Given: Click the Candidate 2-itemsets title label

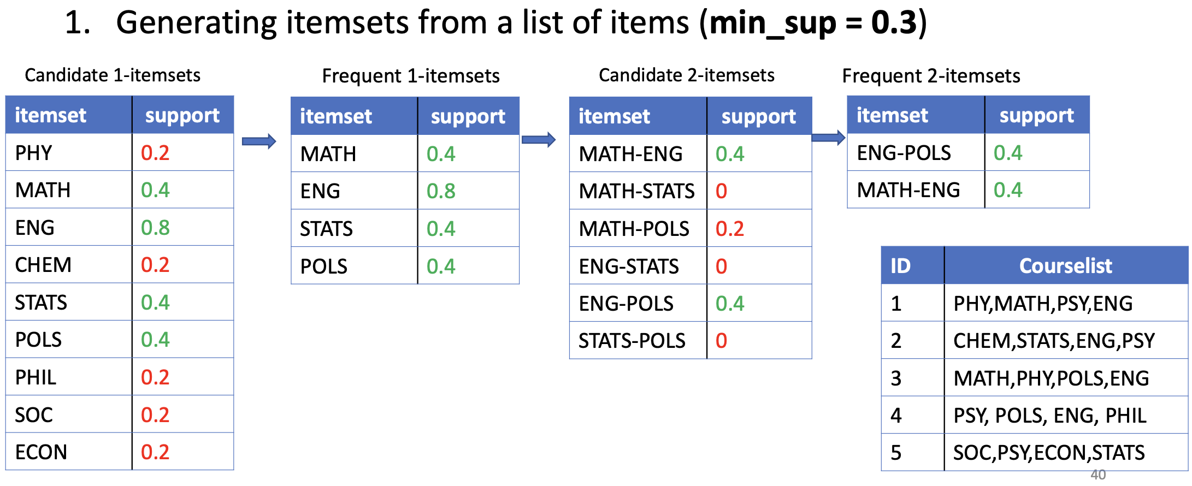Looking at the screenshot, I should [x=687, y=75].
